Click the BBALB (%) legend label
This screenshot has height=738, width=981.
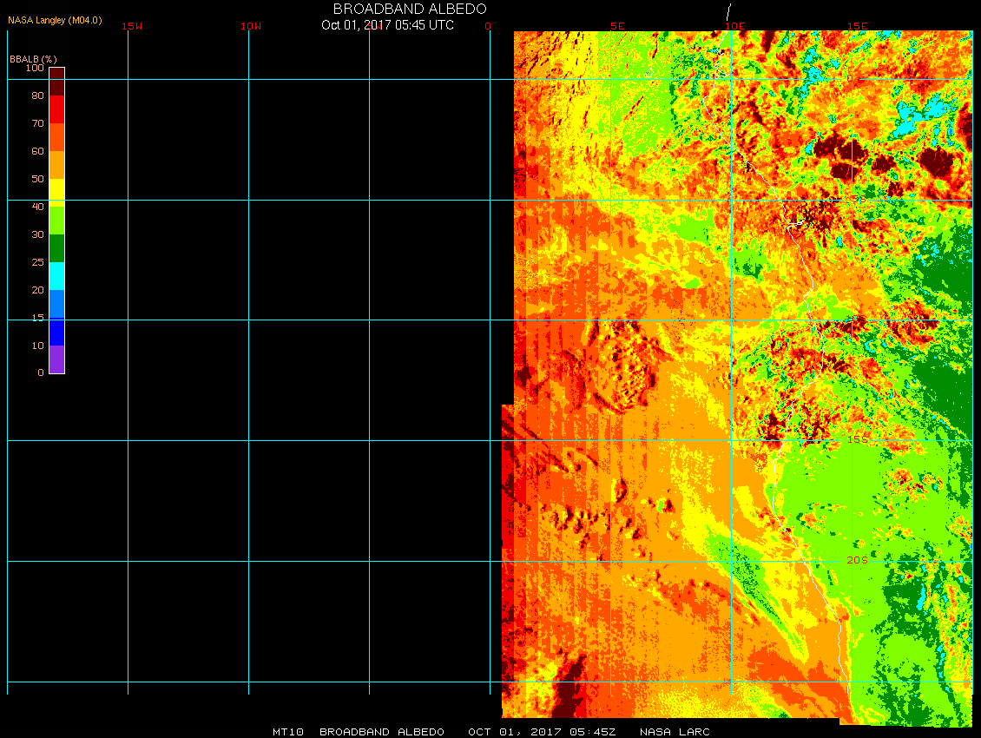coord(33,59)
